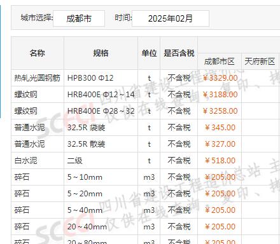
Task: Click the 城市选择 label
Action: 37,18
